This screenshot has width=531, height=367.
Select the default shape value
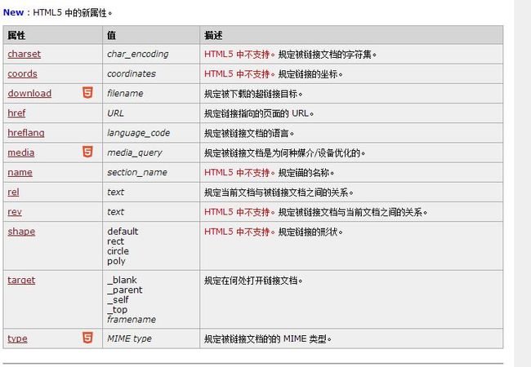click(x=123, y=232)
